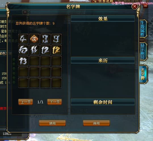153x141 pixels.
Task: Select the lone name plate in third row
Action: (x=23, y=61)
